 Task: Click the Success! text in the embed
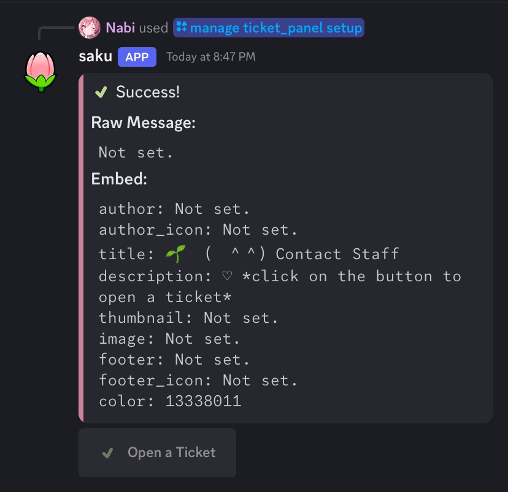coord(148,93)
